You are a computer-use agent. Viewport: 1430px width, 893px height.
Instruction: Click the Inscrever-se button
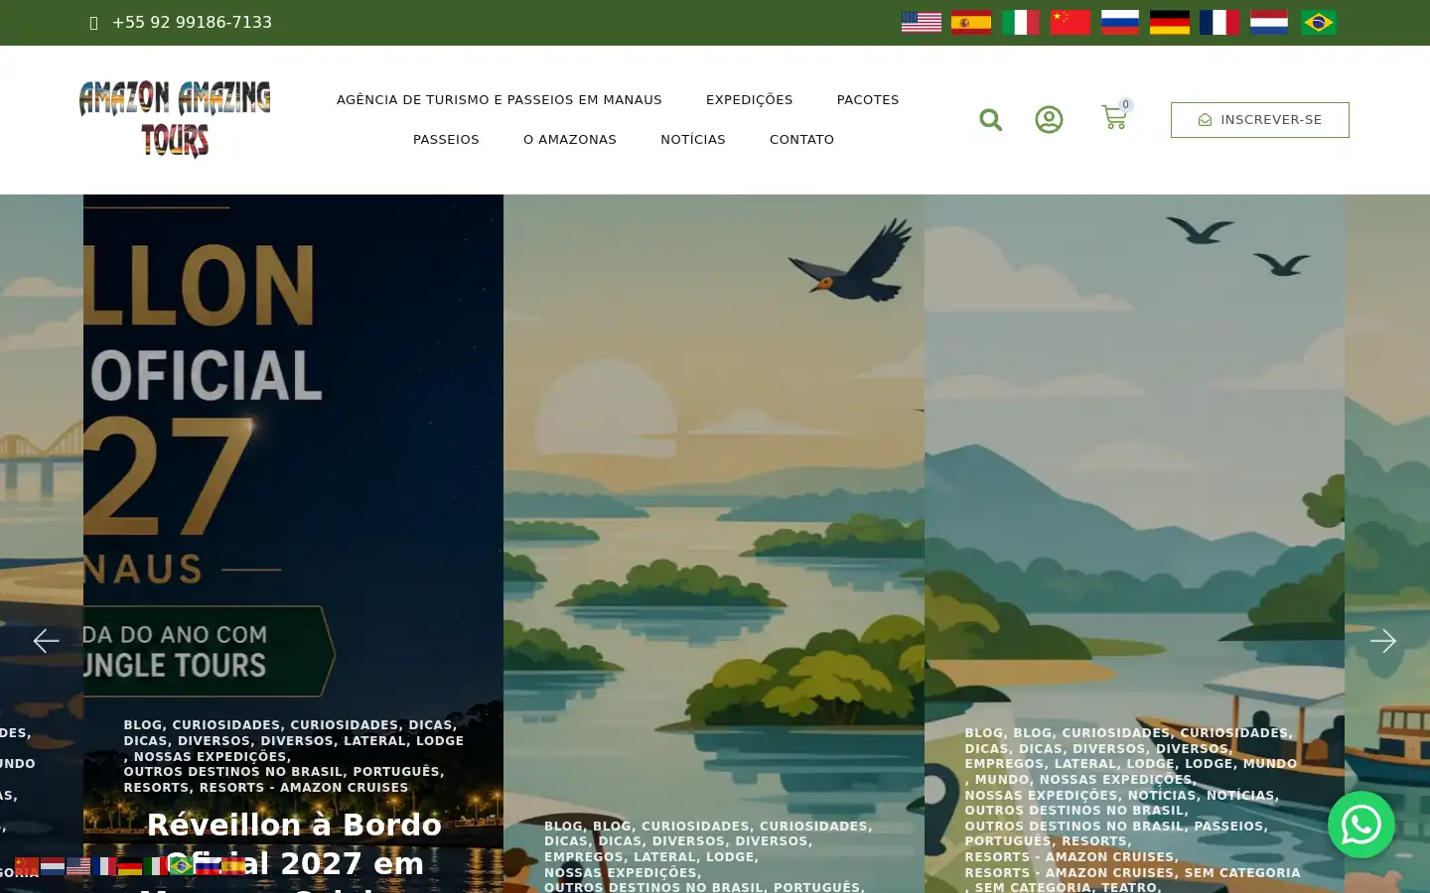[1259, 120]
